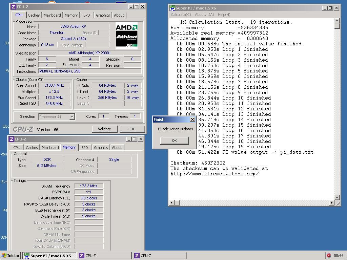Click the Channels Single value

(x=114, y=159)
